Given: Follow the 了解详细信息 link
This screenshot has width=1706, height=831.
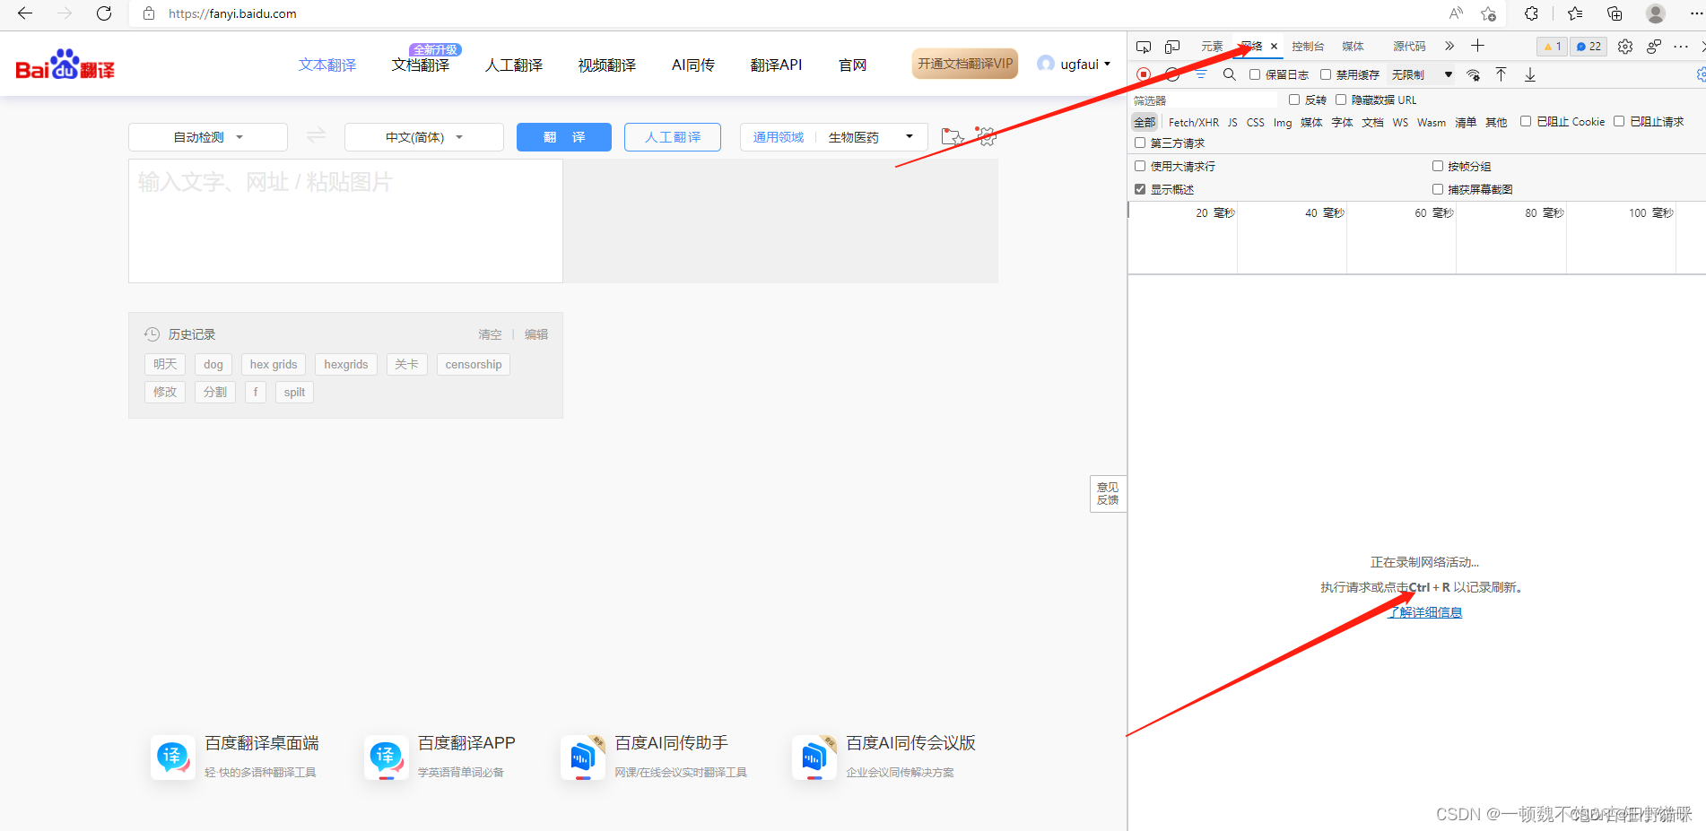Looking at the screenshot, I should click(1424, 611).
